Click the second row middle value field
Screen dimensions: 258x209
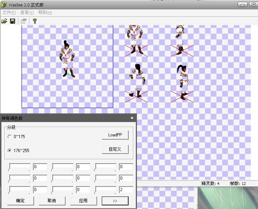click(x=83, y=178)
